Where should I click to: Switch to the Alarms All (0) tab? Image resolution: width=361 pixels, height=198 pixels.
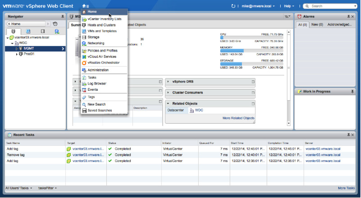click(302, 25)
